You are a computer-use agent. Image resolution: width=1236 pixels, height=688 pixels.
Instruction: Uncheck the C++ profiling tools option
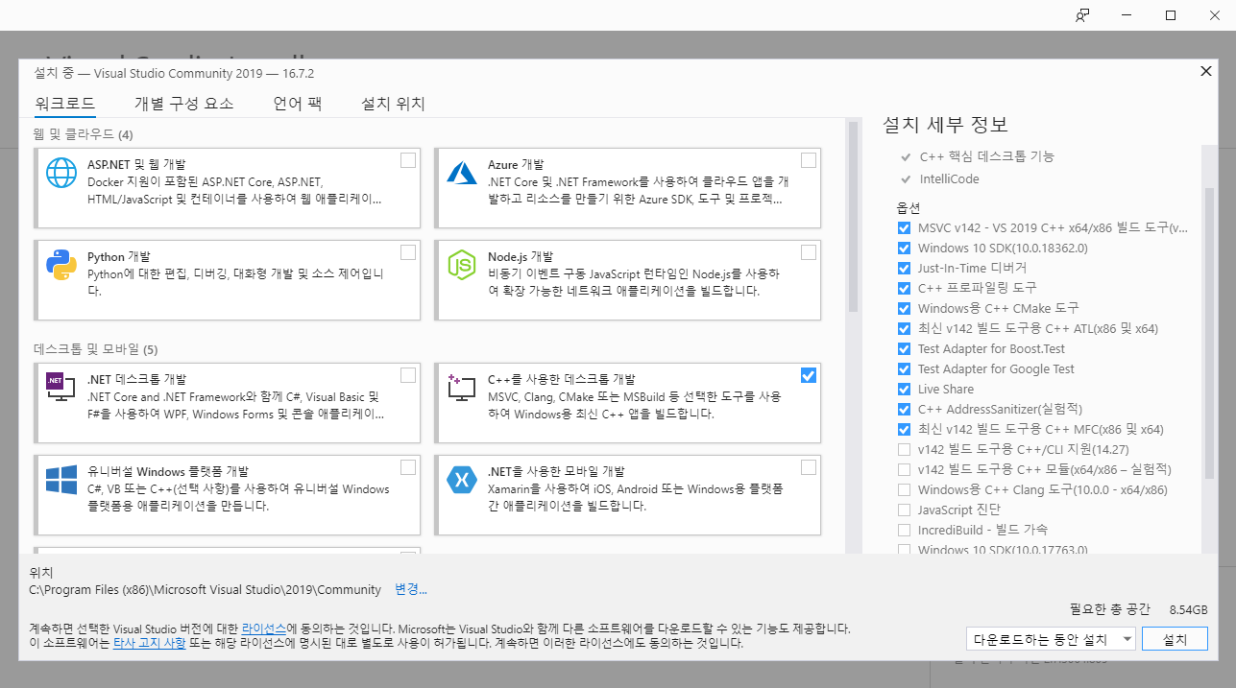click(x=904, y=289)
